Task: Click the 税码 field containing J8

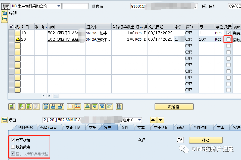Action: (180, 140)
